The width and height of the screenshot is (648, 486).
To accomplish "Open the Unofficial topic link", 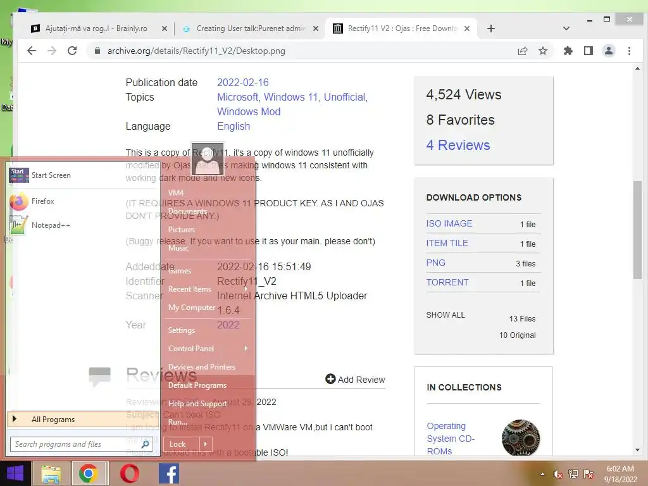I will click(x=346, y=97).
